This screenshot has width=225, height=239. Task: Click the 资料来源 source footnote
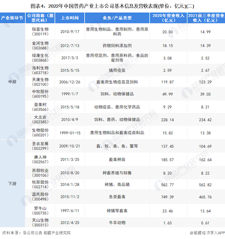coord(36,233)
